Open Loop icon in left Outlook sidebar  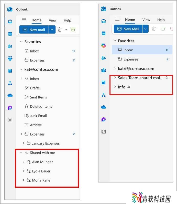[10, 108]
